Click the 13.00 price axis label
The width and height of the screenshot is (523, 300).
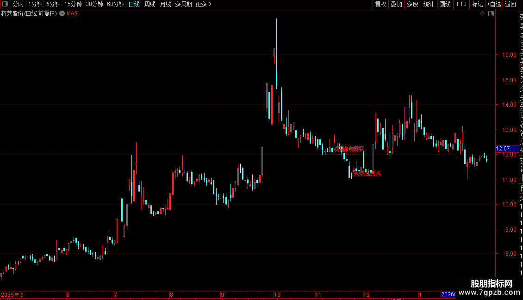[x=509, y=130]
